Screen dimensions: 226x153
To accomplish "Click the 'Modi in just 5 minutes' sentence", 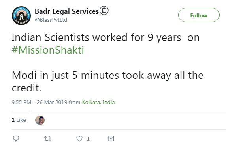I will click(66, 75).
